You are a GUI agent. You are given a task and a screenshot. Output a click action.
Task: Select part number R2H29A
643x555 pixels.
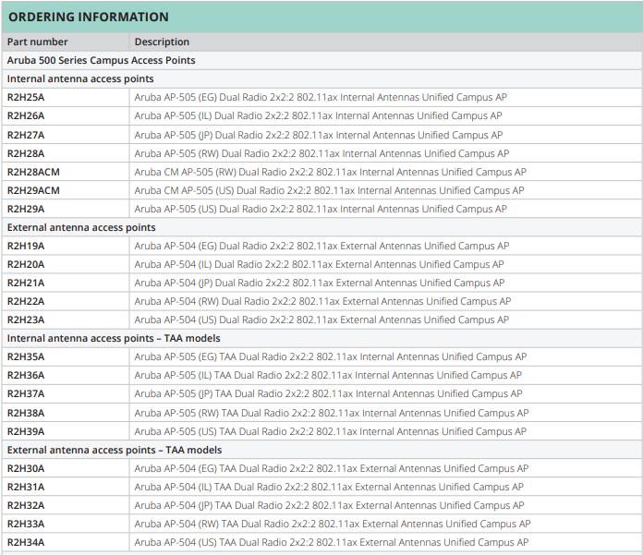point(26,209)
